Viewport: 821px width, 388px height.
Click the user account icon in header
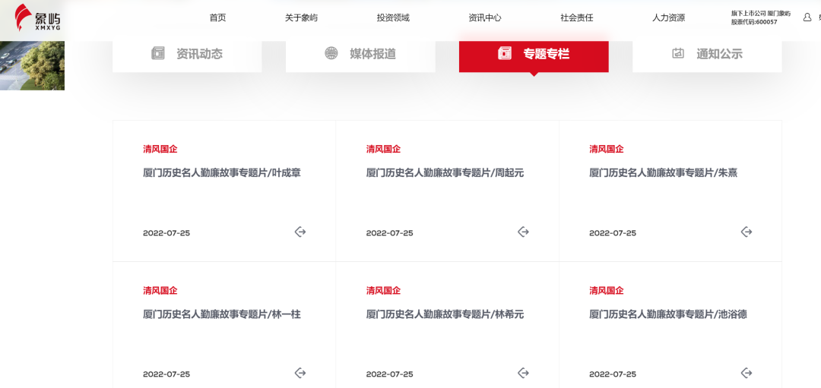click(807, 17)
